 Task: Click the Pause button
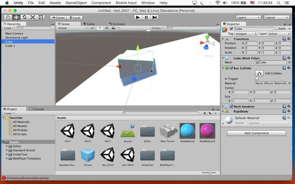146,17
